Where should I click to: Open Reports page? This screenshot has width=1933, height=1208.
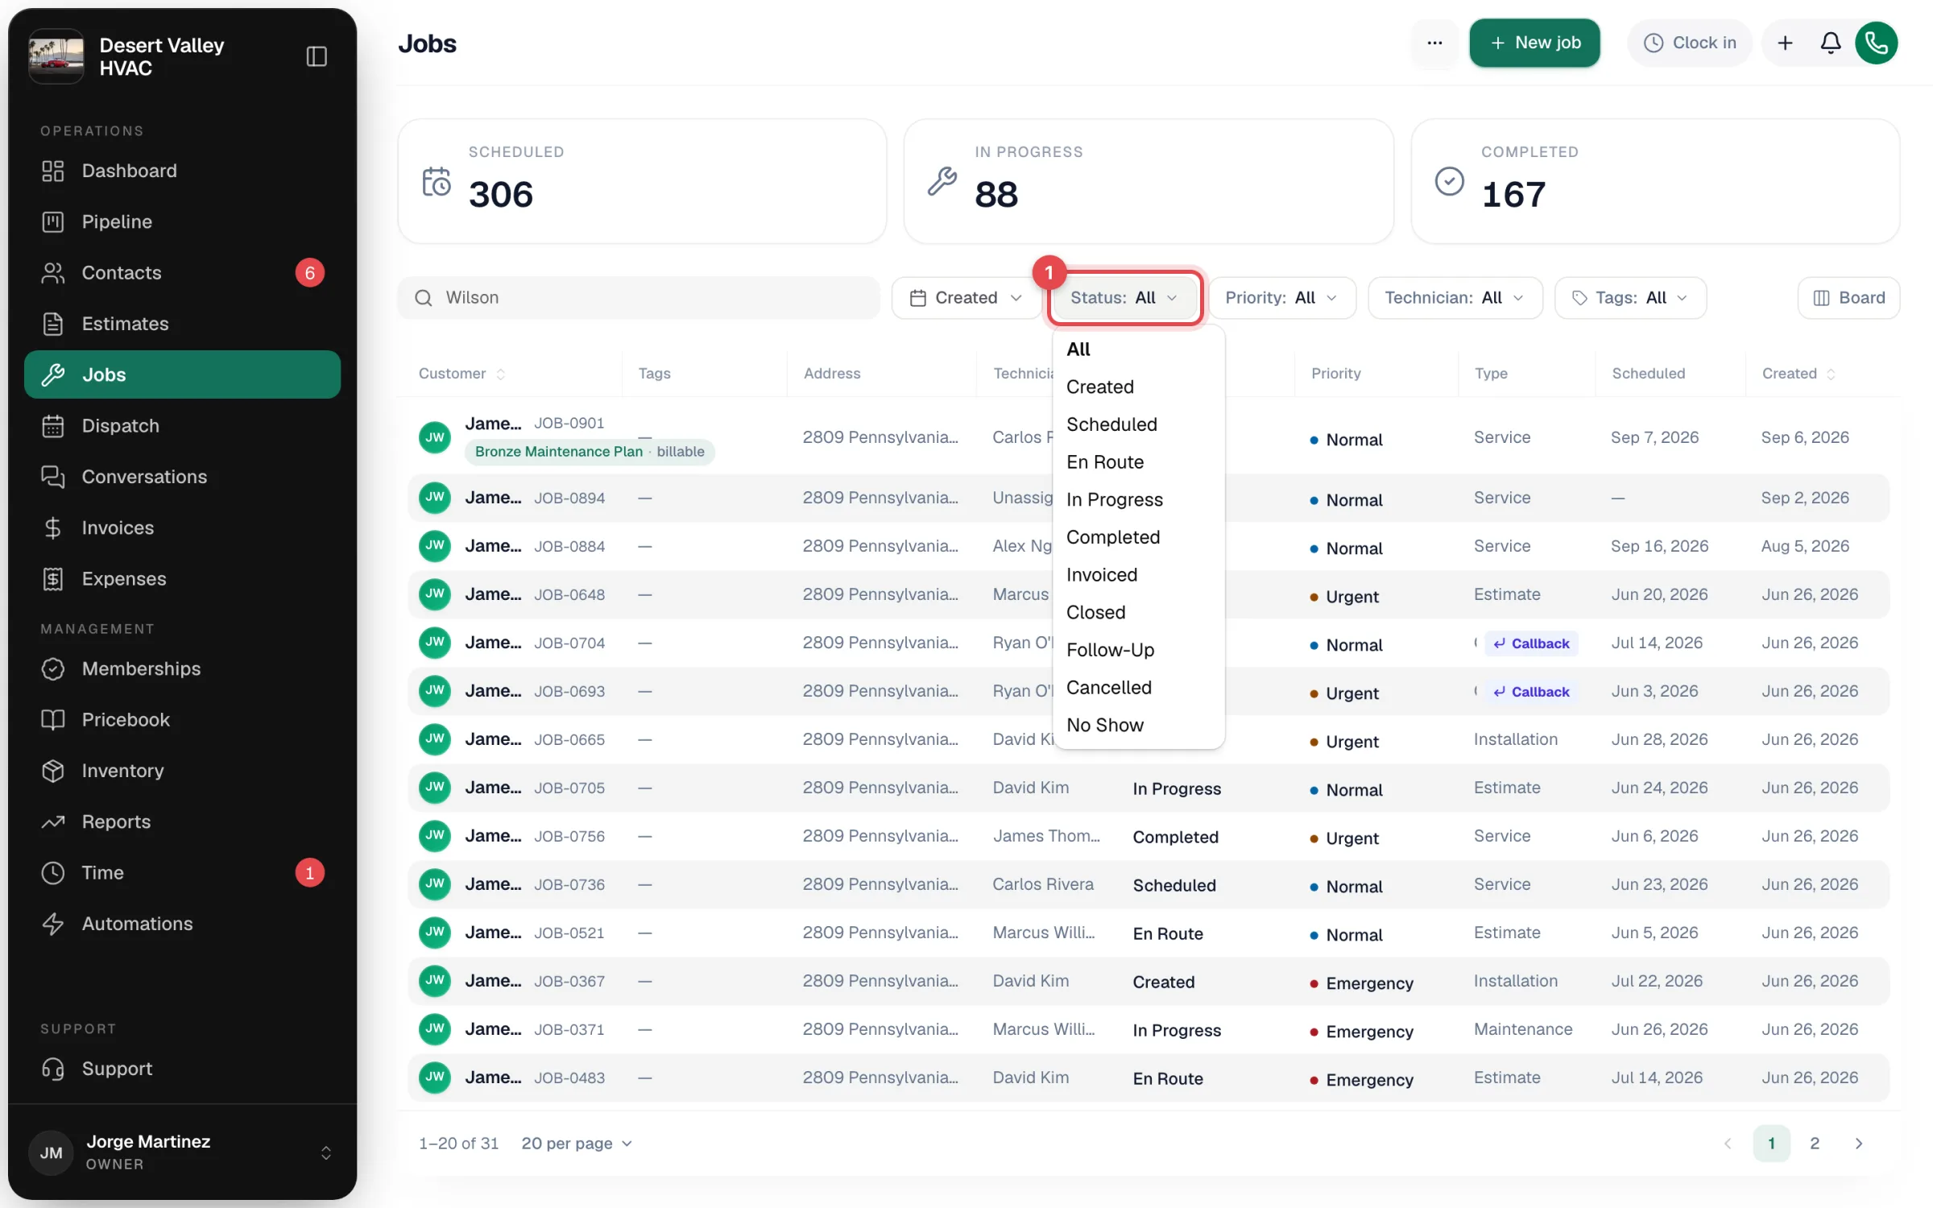tap(182, 821)
